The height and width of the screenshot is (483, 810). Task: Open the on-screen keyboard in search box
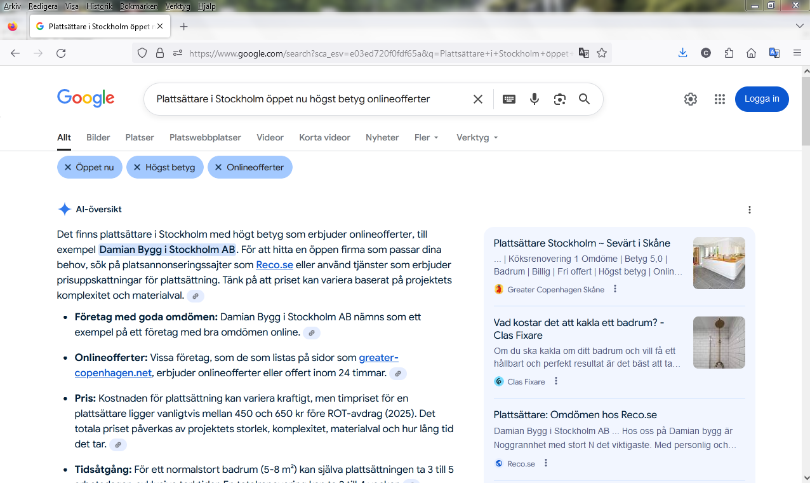coord(509,99)
